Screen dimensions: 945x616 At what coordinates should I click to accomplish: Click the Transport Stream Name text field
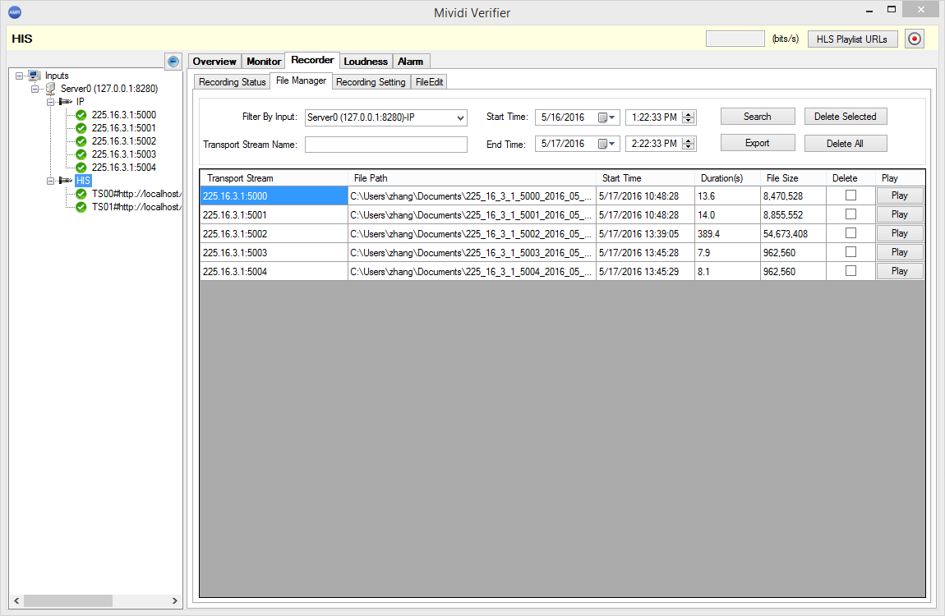[x=385, y=145]
